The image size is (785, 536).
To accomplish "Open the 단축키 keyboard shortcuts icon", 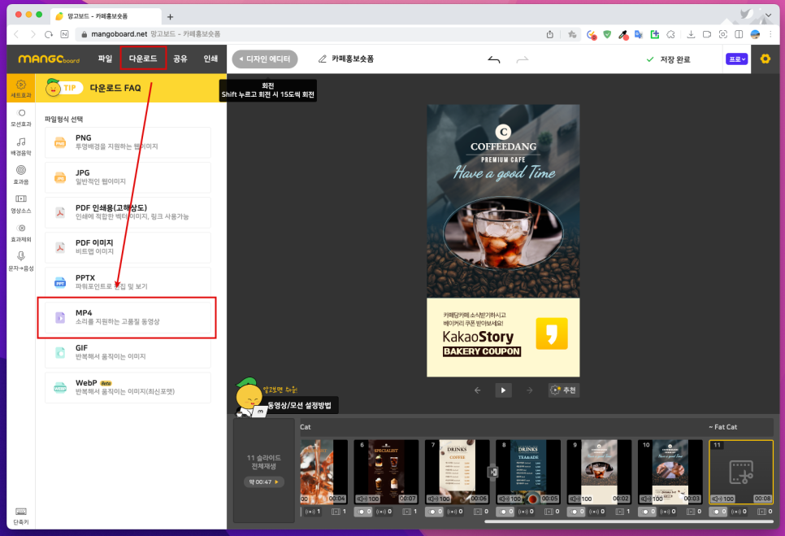I will [21, 516].
